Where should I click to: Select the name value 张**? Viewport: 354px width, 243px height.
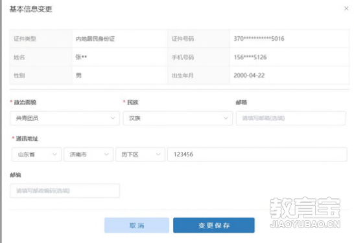pyautogui.click(x=81, y=57)
